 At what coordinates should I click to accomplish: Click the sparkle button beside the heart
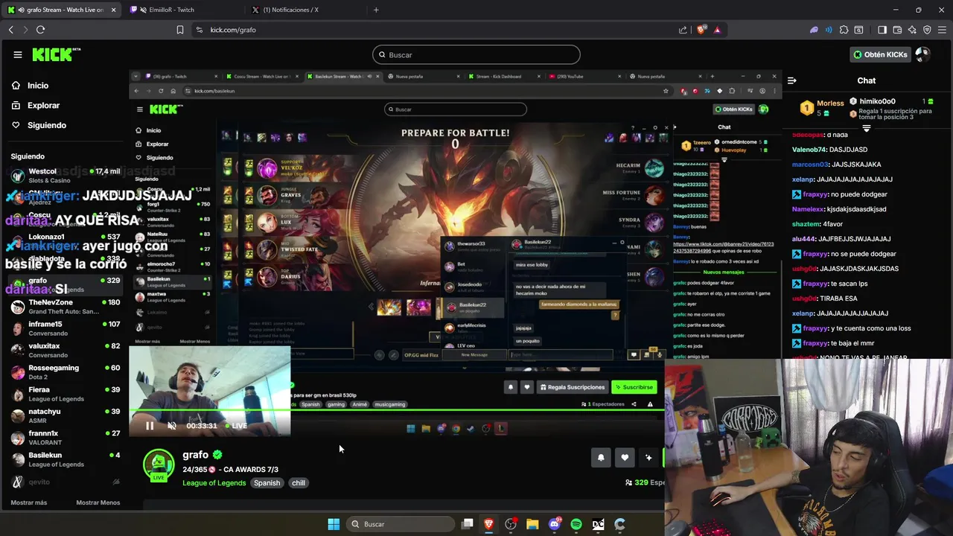tap(648, 458)
